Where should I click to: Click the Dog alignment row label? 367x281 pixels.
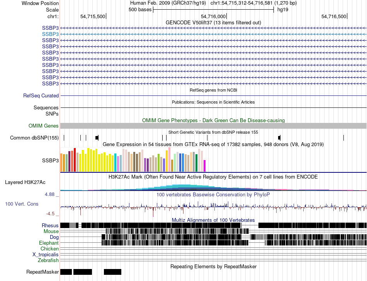click(54, 237)
